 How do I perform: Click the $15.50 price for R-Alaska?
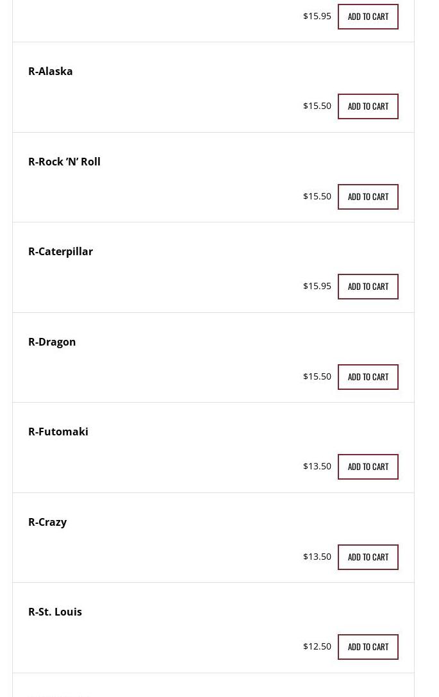click(317, 106)
